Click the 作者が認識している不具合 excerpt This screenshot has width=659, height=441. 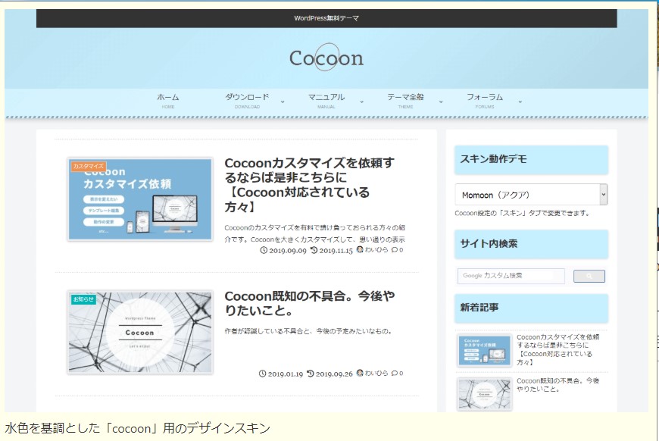coord(308,331)
